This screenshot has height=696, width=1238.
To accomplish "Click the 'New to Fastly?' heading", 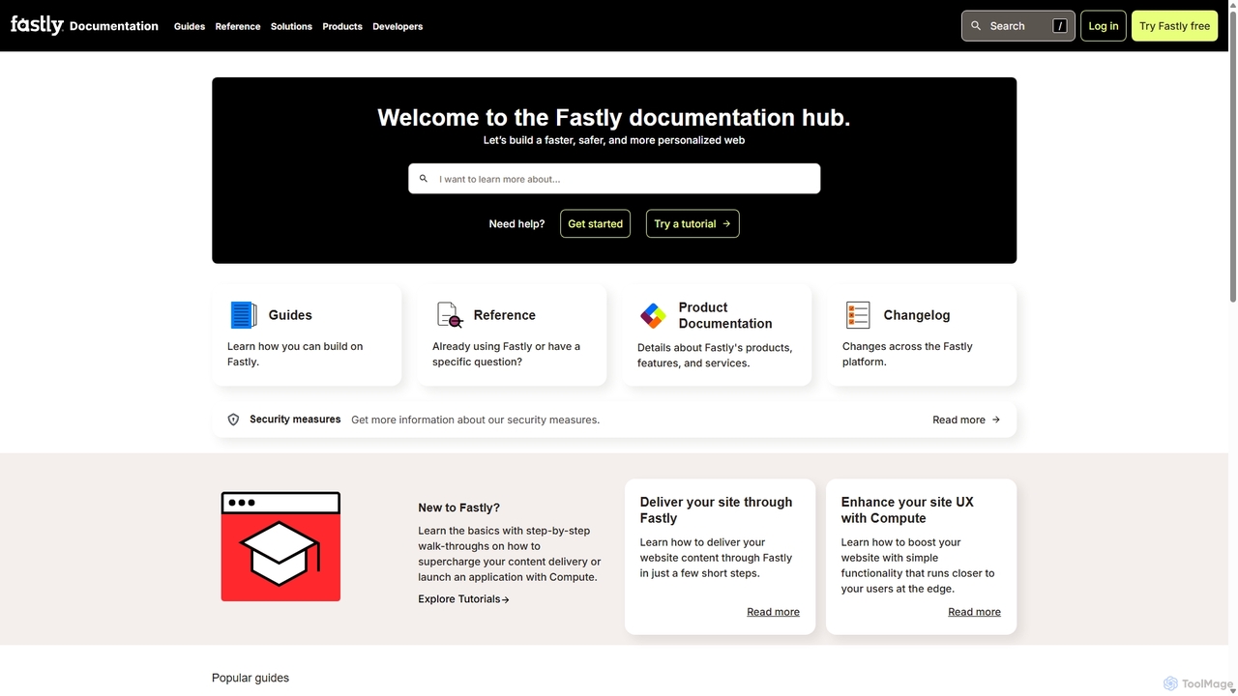I will (x=459, y=507).
